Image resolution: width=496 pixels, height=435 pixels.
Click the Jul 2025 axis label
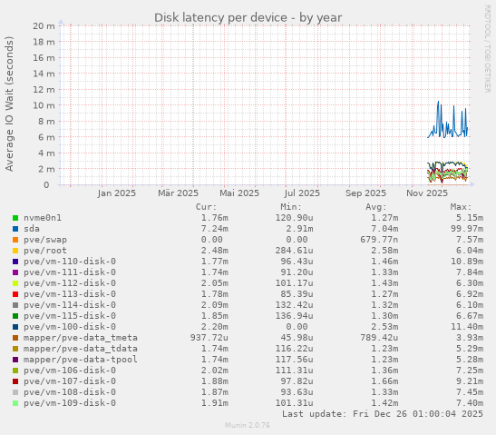[302, 193]
